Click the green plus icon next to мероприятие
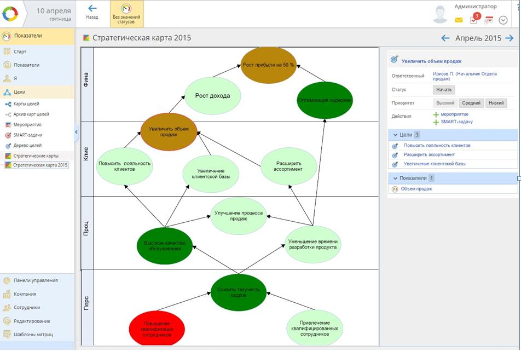 click(x=436, y=114)
